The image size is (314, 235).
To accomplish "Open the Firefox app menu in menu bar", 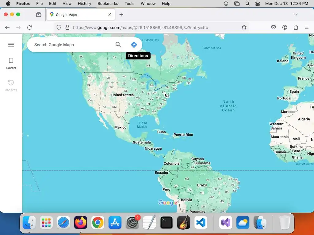I will (23, 4).
